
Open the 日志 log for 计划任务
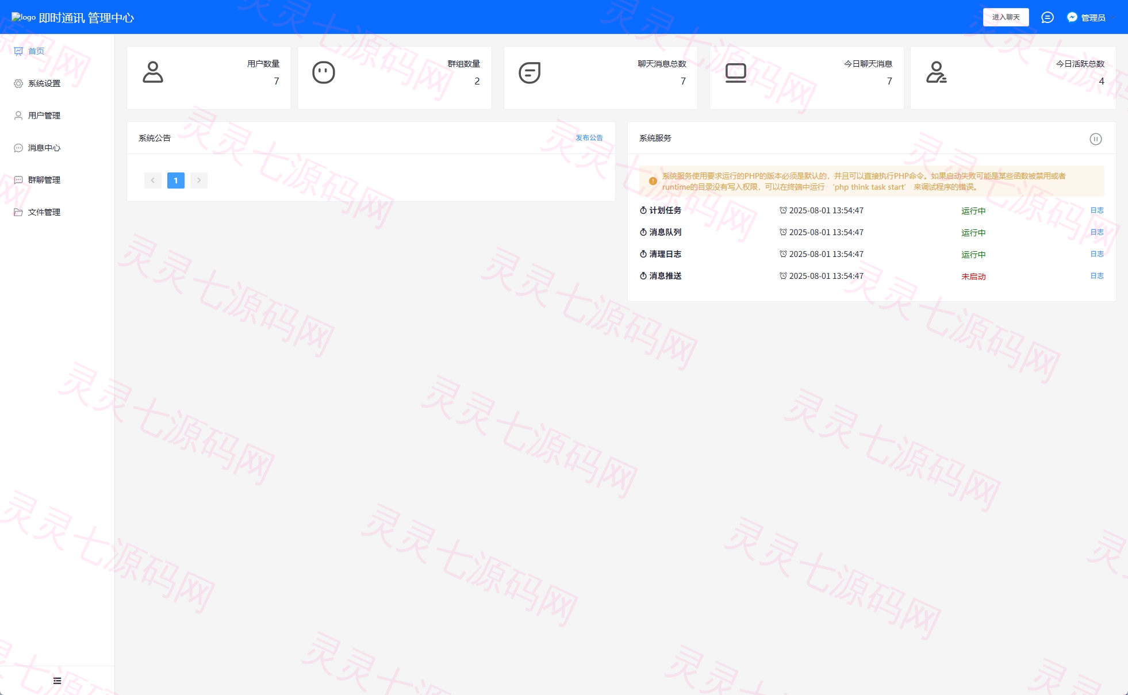[x=1097, y=210]
